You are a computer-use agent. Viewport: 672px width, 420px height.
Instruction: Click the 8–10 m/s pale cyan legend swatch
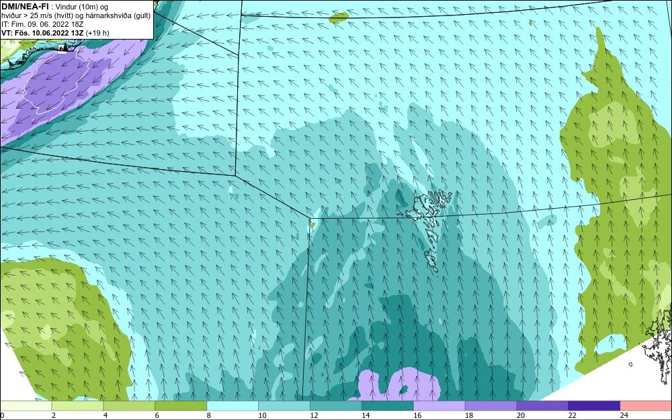(233, 405)
